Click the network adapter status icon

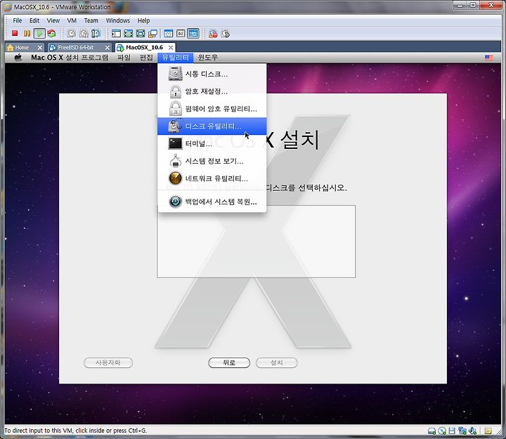(462, 431)
